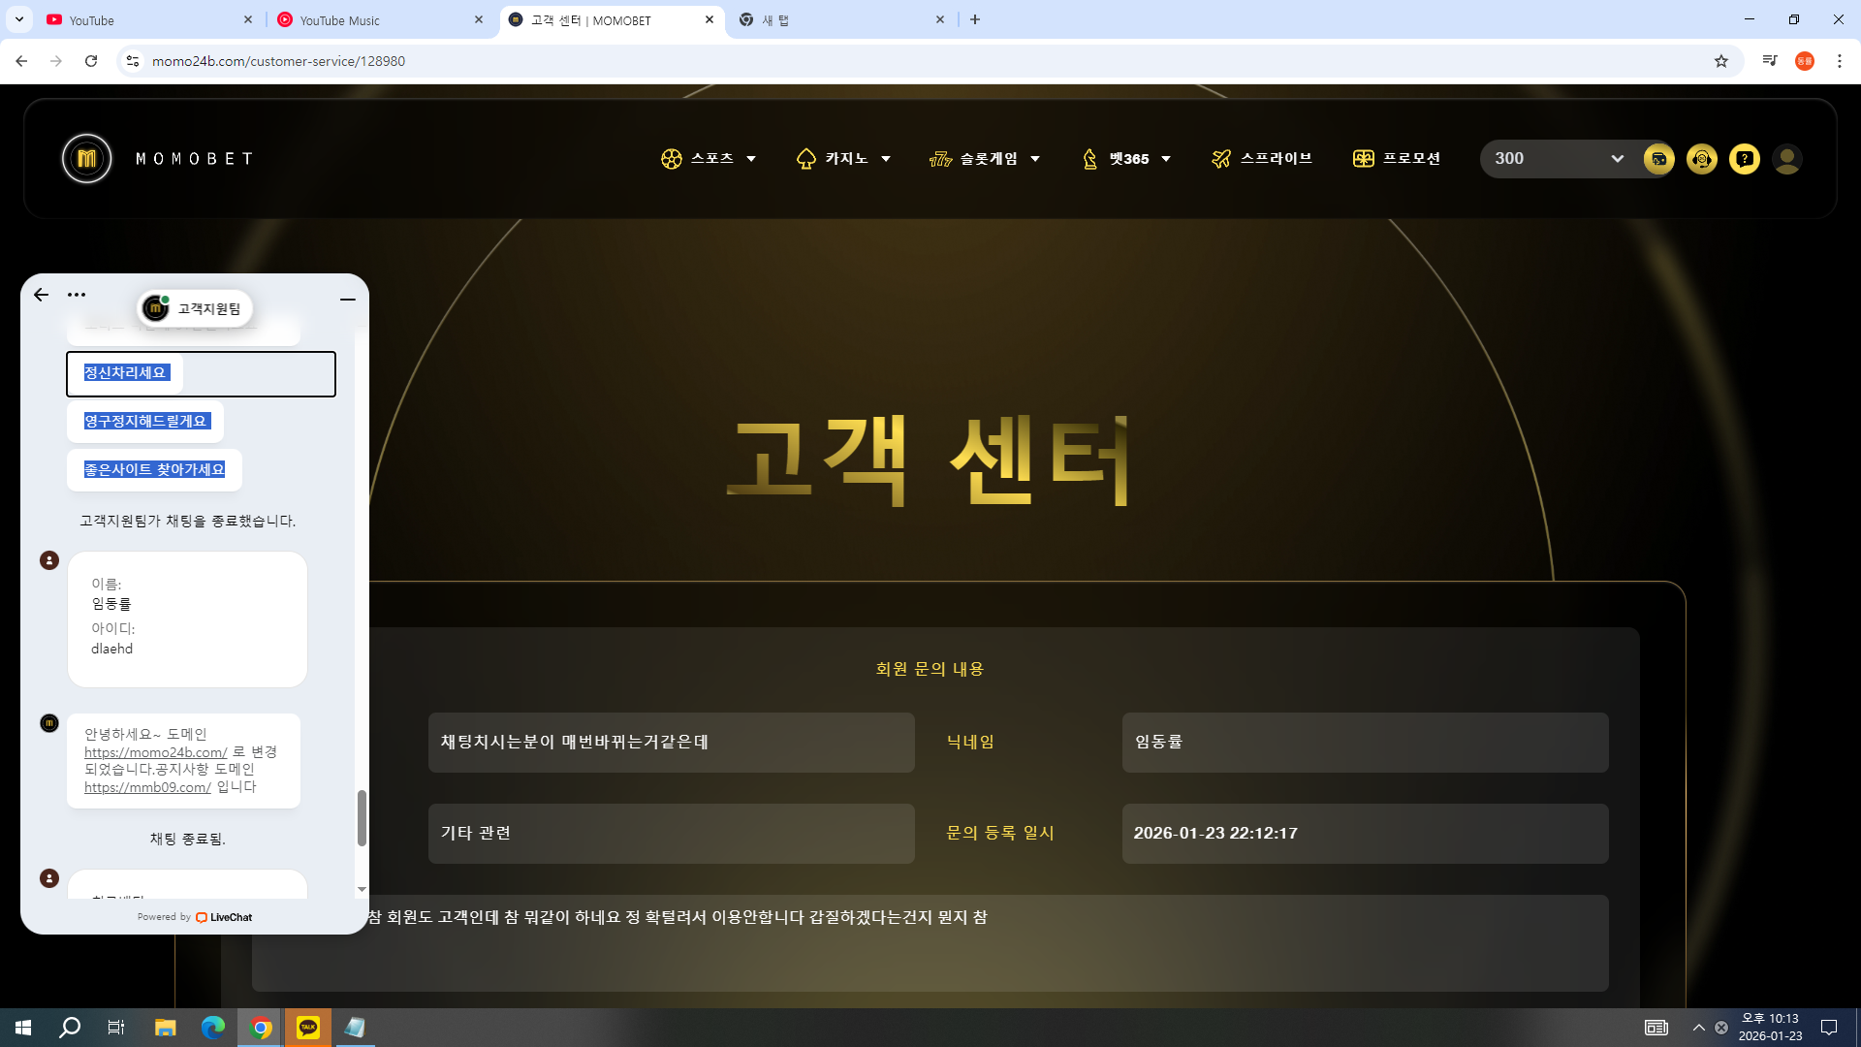Click the MOMOBET logo
The height and width of the screenshot is (1047, 1861).
click(87, 159)
